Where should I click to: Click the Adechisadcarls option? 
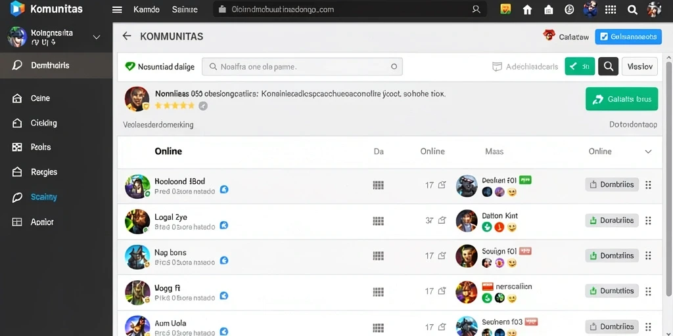(x=525, y=66)
